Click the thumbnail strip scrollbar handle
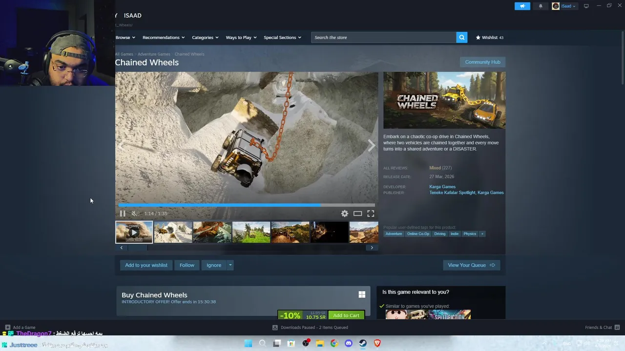Viewport: 625px width, 351px height. 137,248
